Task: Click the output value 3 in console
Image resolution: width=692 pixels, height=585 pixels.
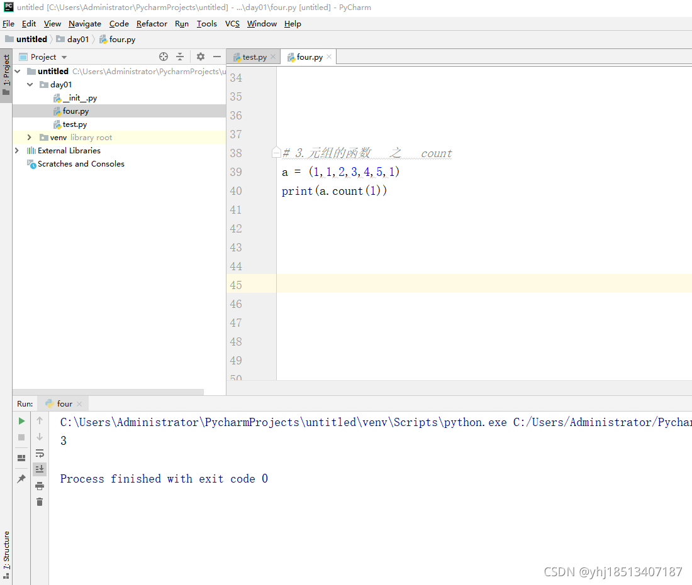Action: coord(64,441)
